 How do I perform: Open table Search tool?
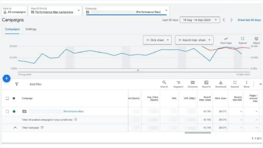164,84
